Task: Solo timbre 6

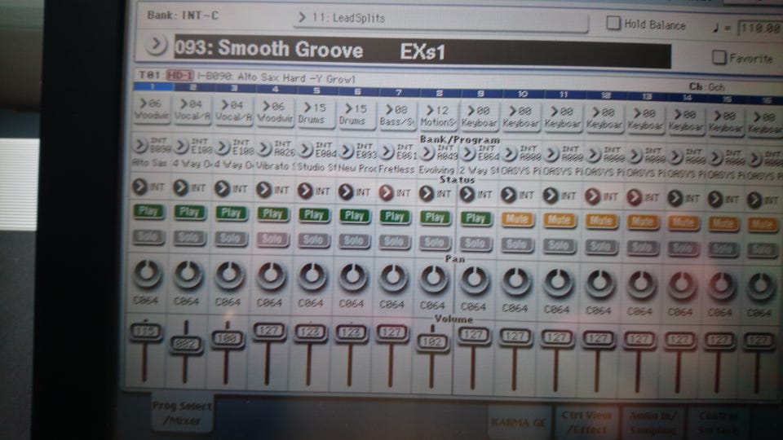Action: click(353, 241)
